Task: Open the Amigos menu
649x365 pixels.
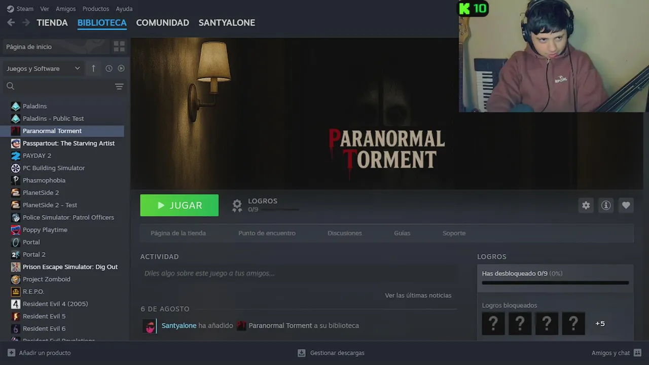Action: pyautogui.click(x=66, y=9)
